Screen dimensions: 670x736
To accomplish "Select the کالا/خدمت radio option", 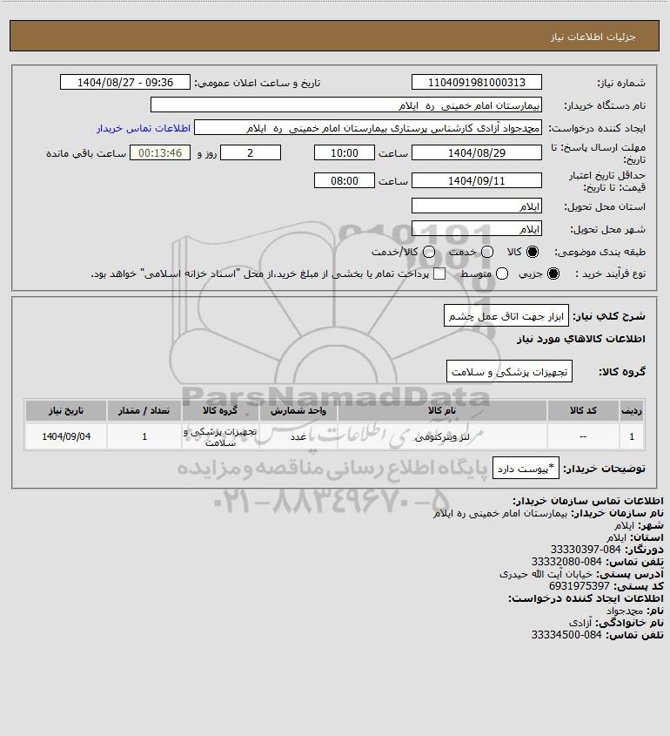I will coord(428,252).
